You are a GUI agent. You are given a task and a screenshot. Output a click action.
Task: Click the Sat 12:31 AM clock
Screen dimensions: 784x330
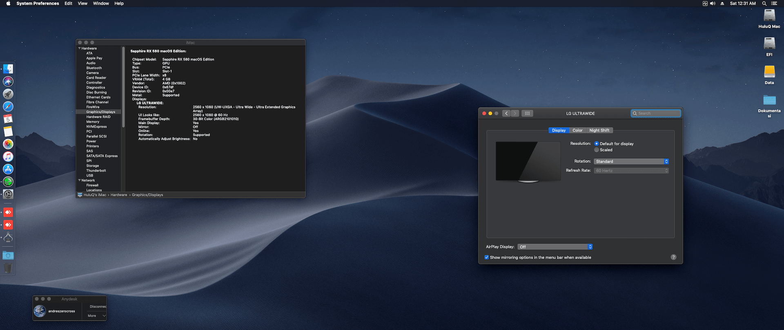(743, 3)
